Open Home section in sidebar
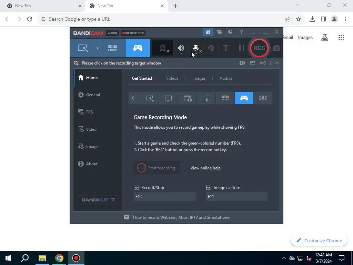 pos(98,78)
